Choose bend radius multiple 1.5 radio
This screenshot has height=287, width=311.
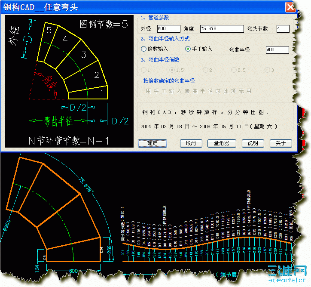tap(176, 70)
